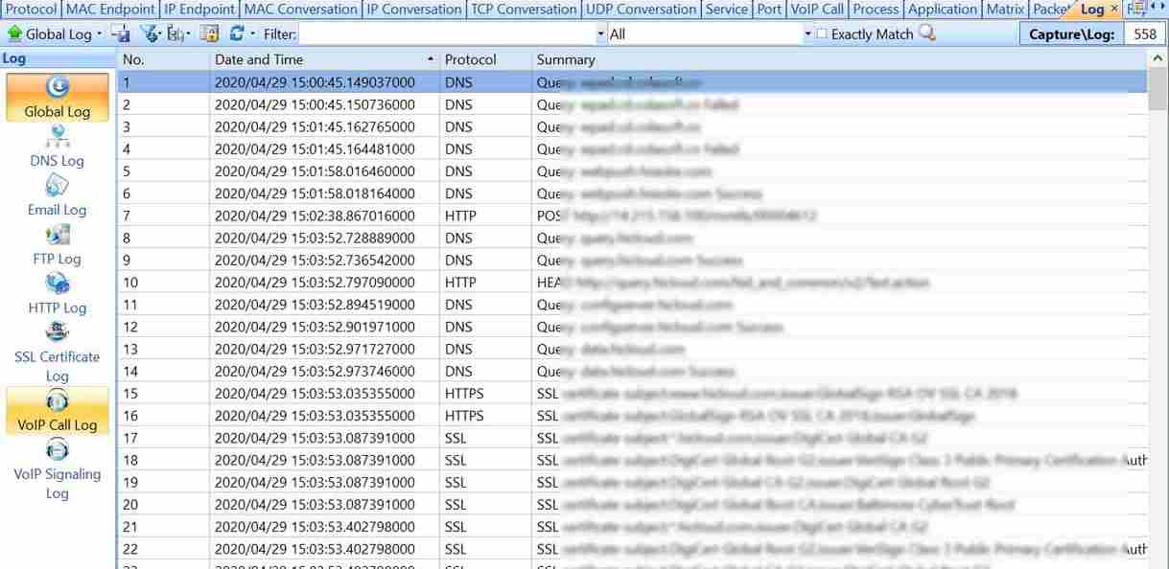Open the HTTP Log view
This screenshot has width=1169, height=569.
pos(57,296)
